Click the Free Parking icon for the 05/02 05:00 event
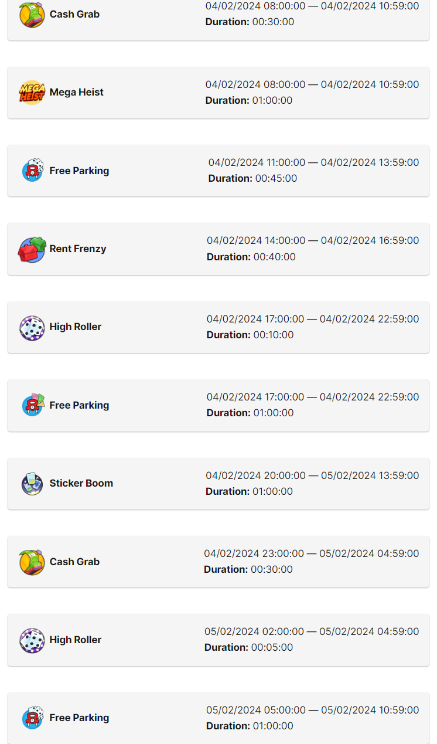Screen dimensions: 437x744 point(33,718)
